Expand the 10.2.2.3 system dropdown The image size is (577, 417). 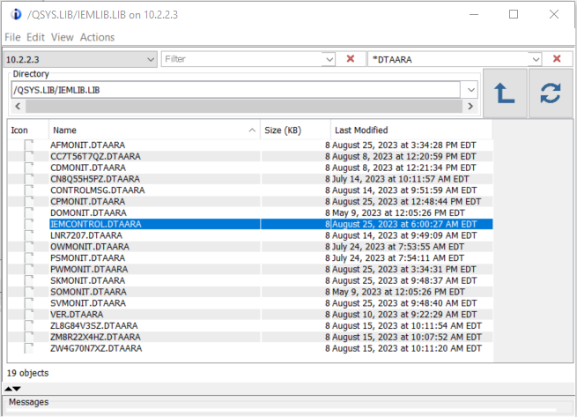click(150, 59)
